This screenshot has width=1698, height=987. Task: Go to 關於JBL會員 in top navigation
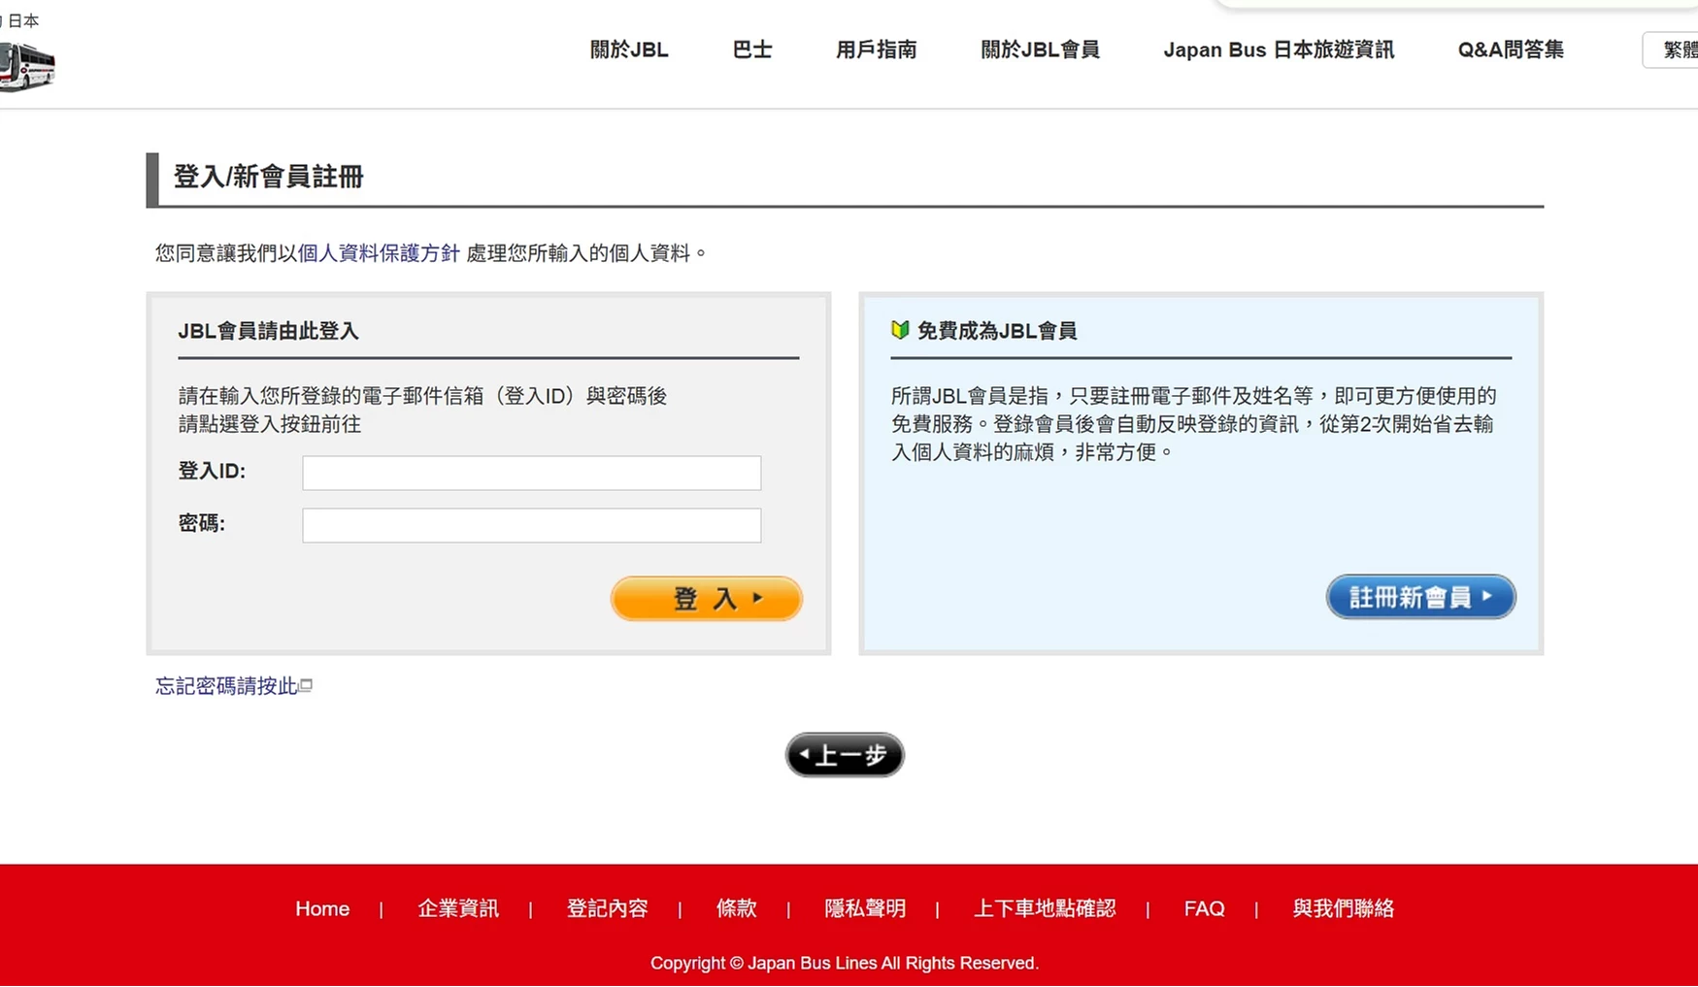[1040, 49]
